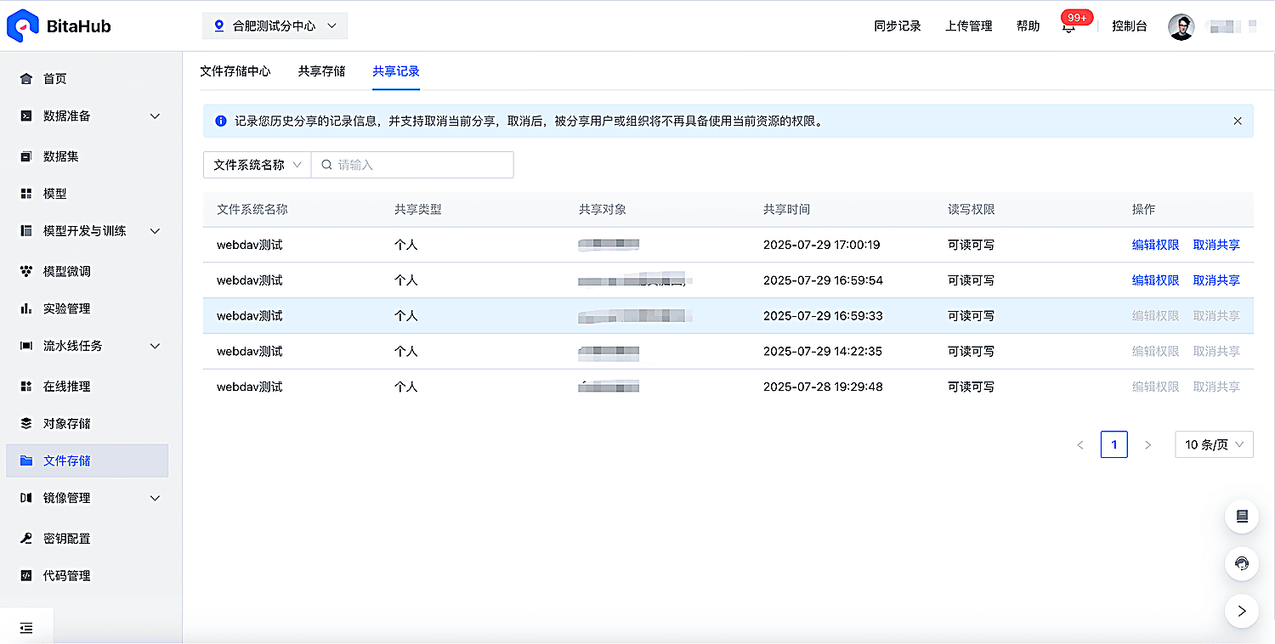Screen dimensions: 1275x644
Task: Open the floating customer support headset button
Action: [1242, 563]
